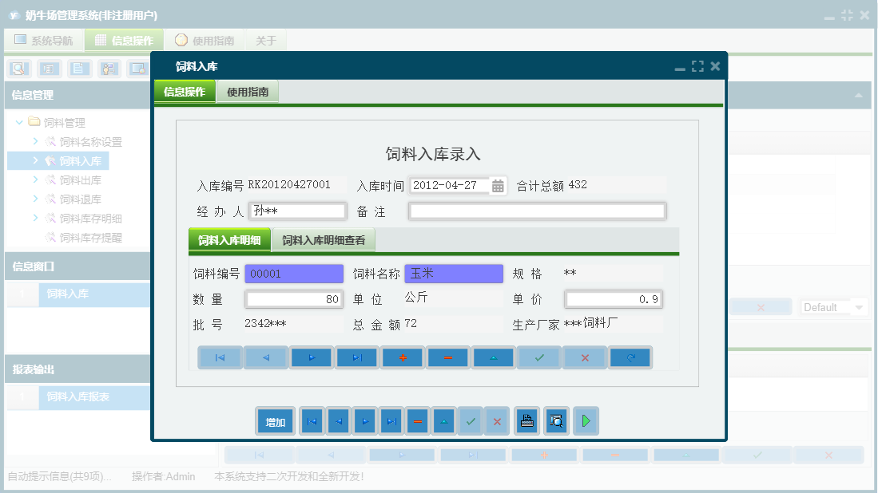Click the print icon in the dialog toolbar
878x493 pixels.
coord(526,420)
